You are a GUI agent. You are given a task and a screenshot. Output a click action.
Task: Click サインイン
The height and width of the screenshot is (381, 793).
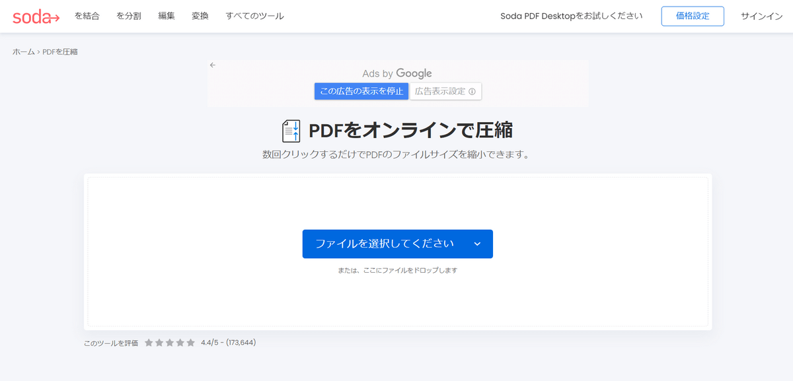click(x=762, y=16)
